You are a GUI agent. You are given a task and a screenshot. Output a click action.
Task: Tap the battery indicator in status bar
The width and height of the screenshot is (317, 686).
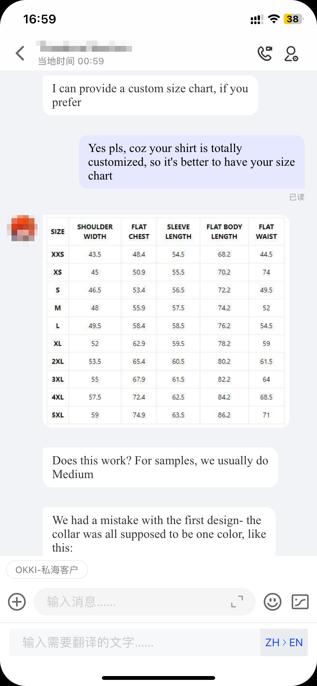pyautogui.click(x=293, y=19)
